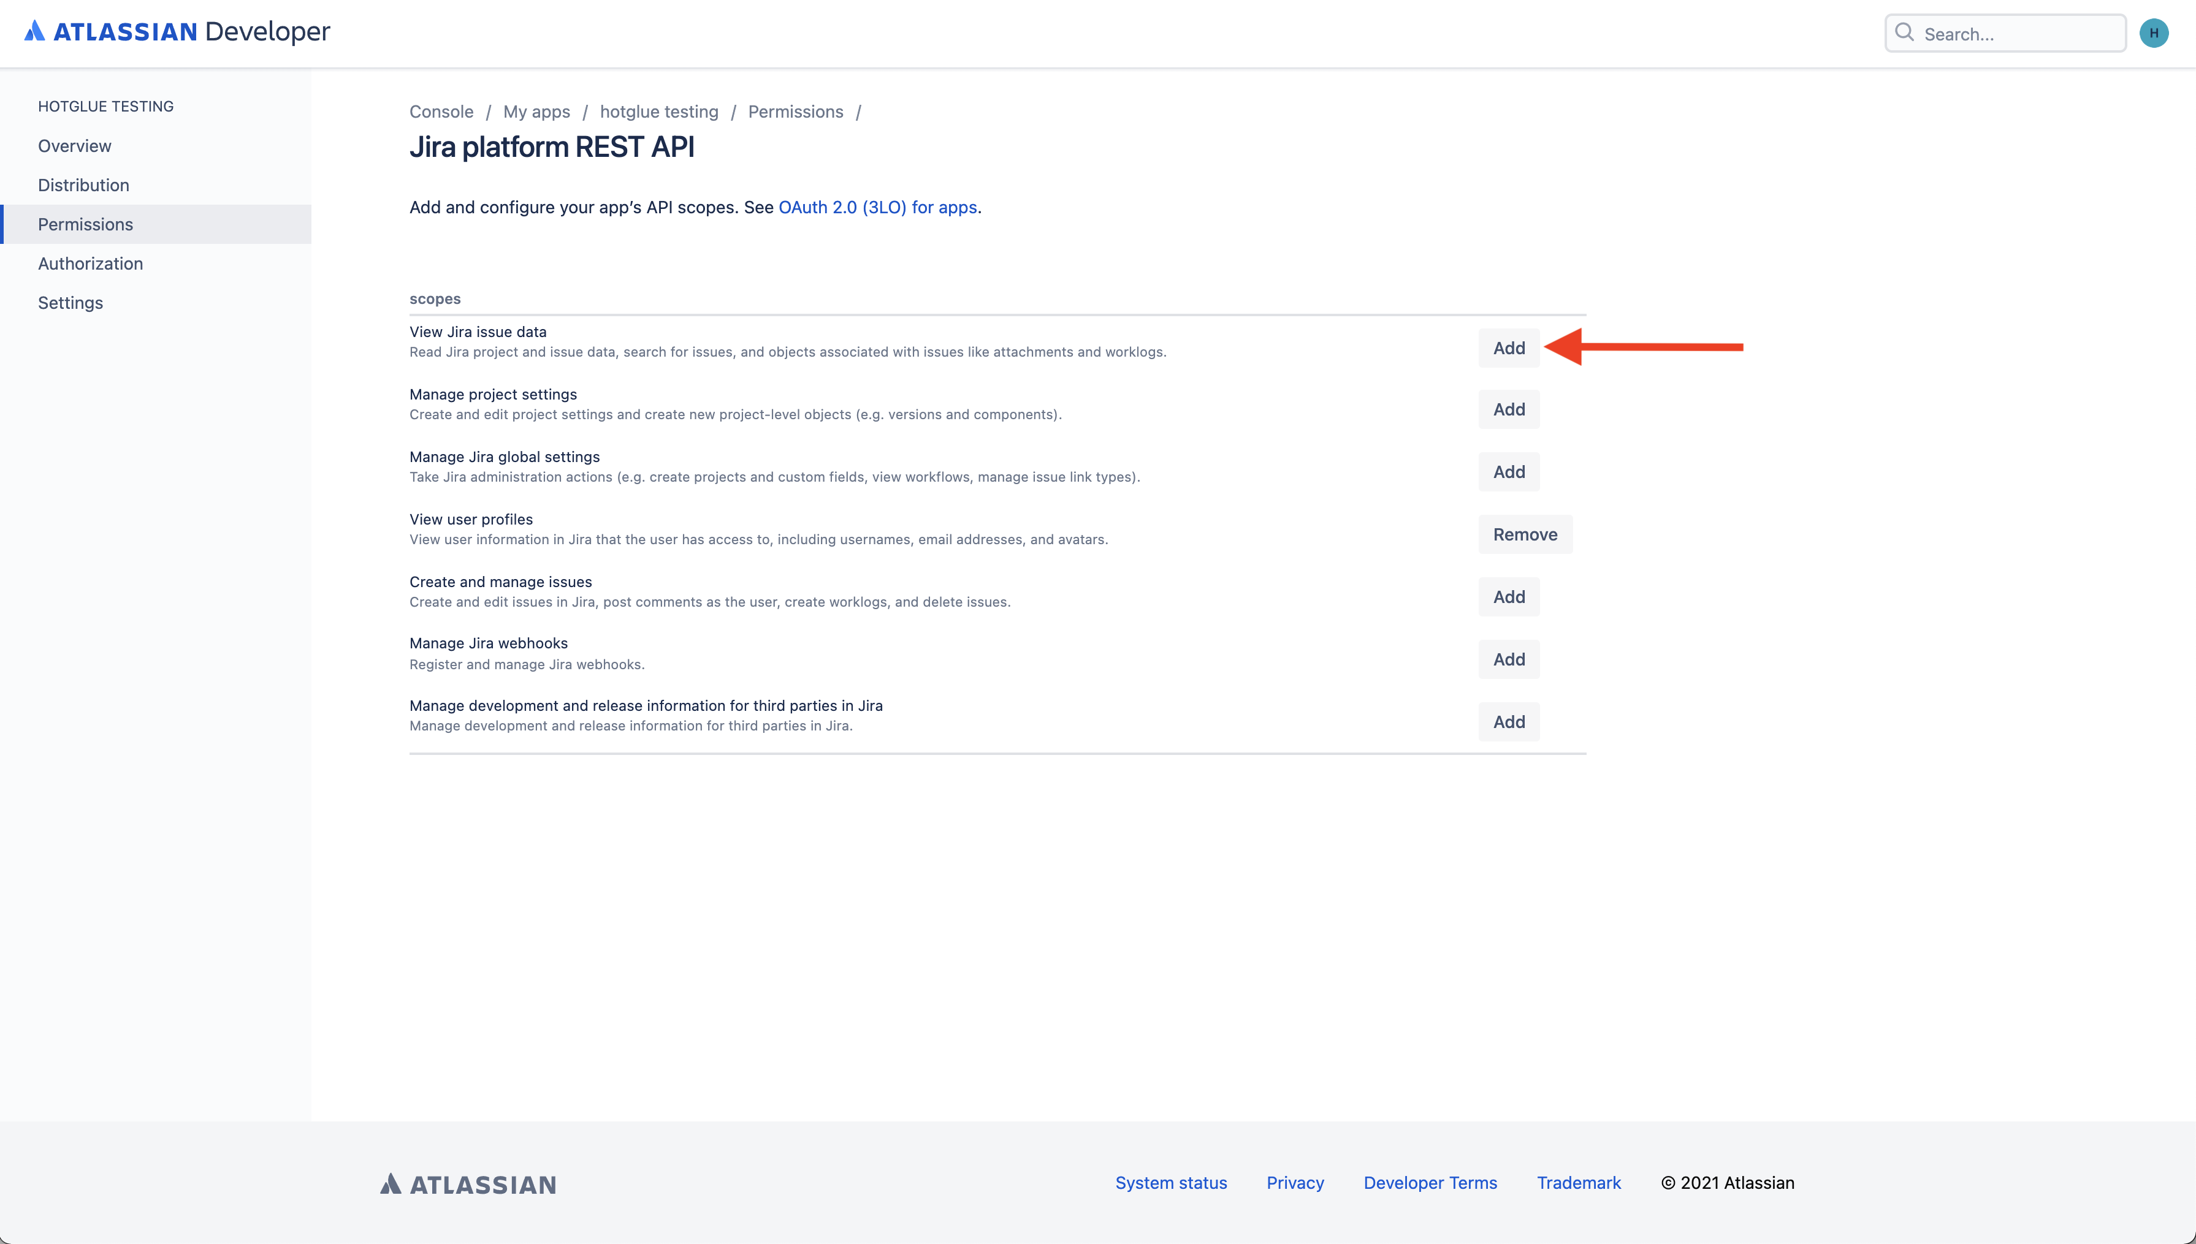Click the Atlassian Developer logo

[177, 32]
